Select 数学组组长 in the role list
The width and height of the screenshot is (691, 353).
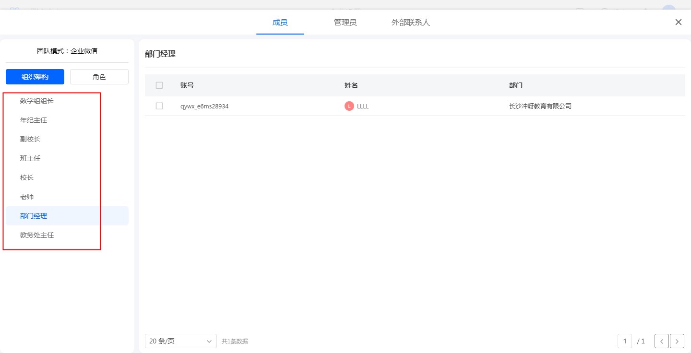[x=36, y=101]
